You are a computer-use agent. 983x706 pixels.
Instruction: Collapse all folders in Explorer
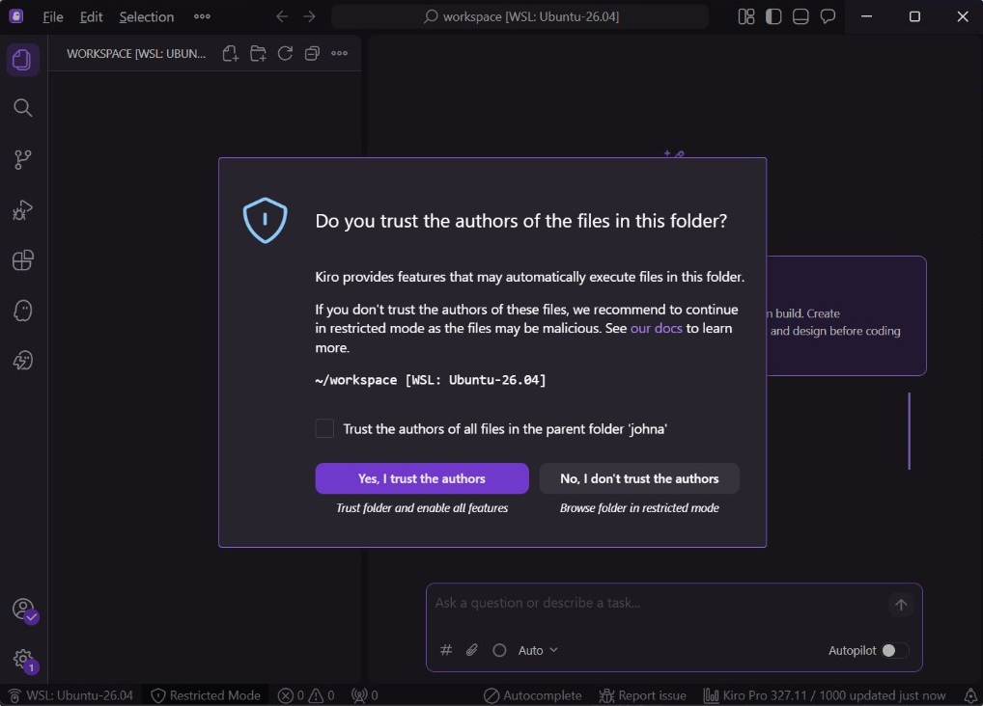[x=312, y=54]
